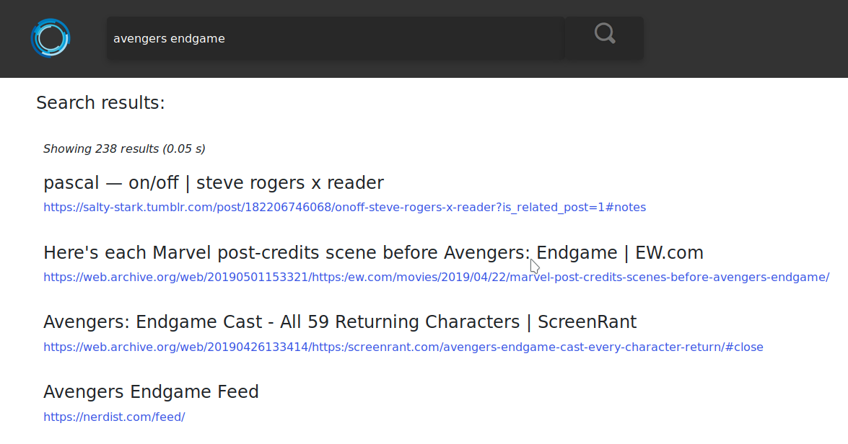Follow the salty-stark.tumblr.com URL
848x444 pixels.
coord(344,208)
